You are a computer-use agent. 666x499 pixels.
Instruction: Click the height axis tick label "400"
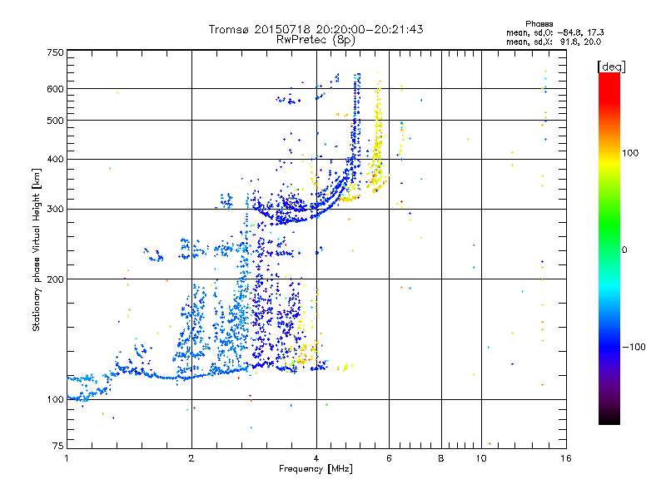[55, 159]
